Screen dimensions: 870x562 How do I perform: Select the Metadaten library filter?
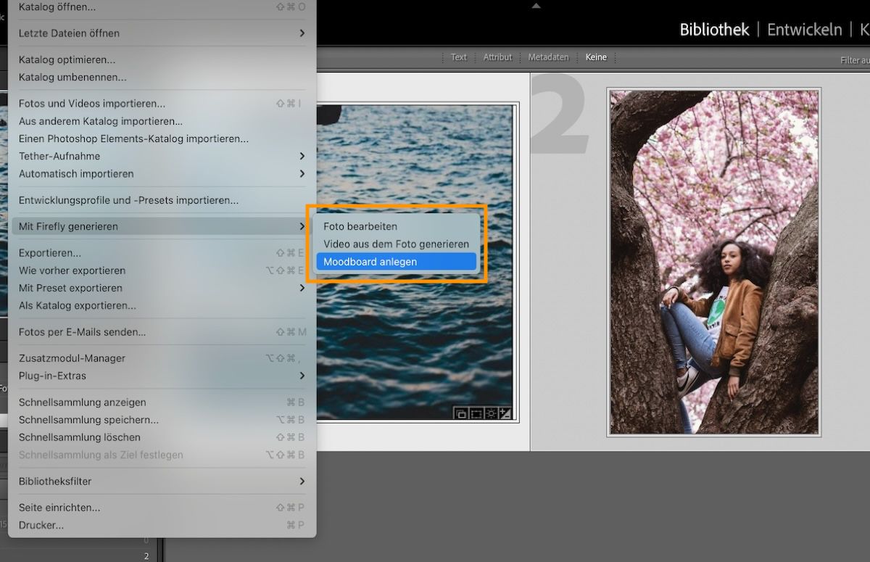(x=548, y=57)
